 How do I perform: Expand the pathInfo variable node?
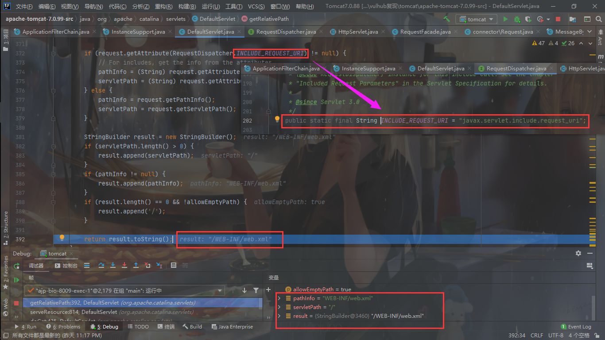279,298
